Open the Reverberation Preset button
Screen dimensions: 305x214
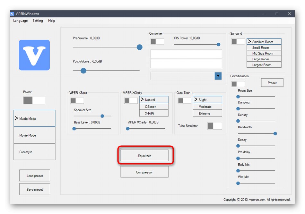tap(272, 83)
